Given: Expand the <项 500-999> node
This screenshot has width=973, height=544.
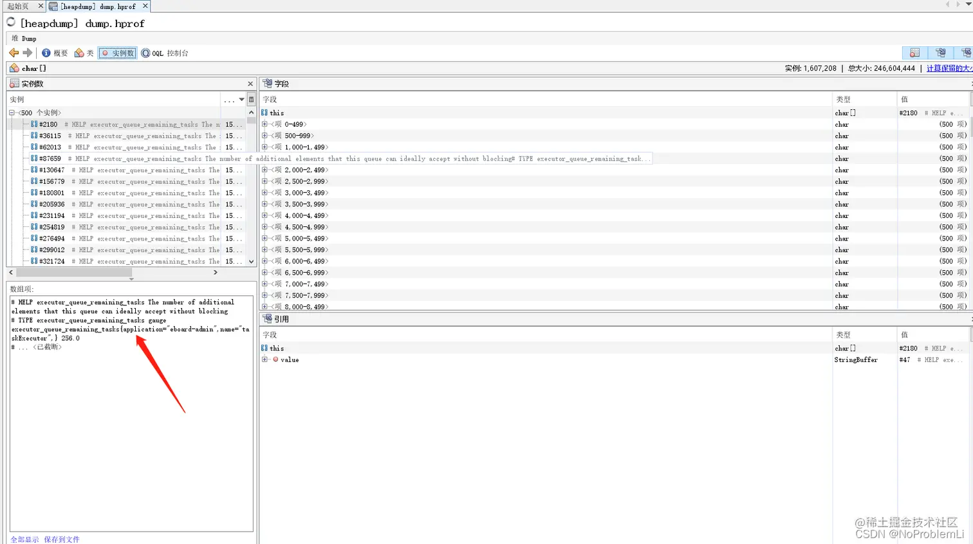Looking at the screenshot, I should 264,136.
